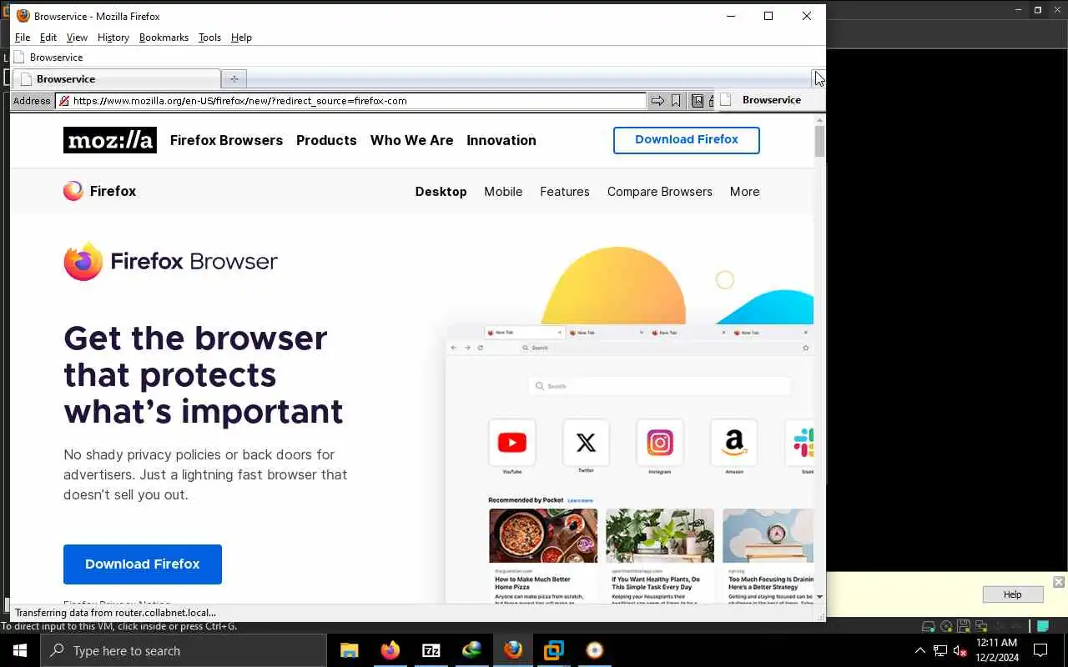Click the outlined Download Firefox button in the header
The height and width of the screenshot is (667, 1068).
(x=687, y=140)
